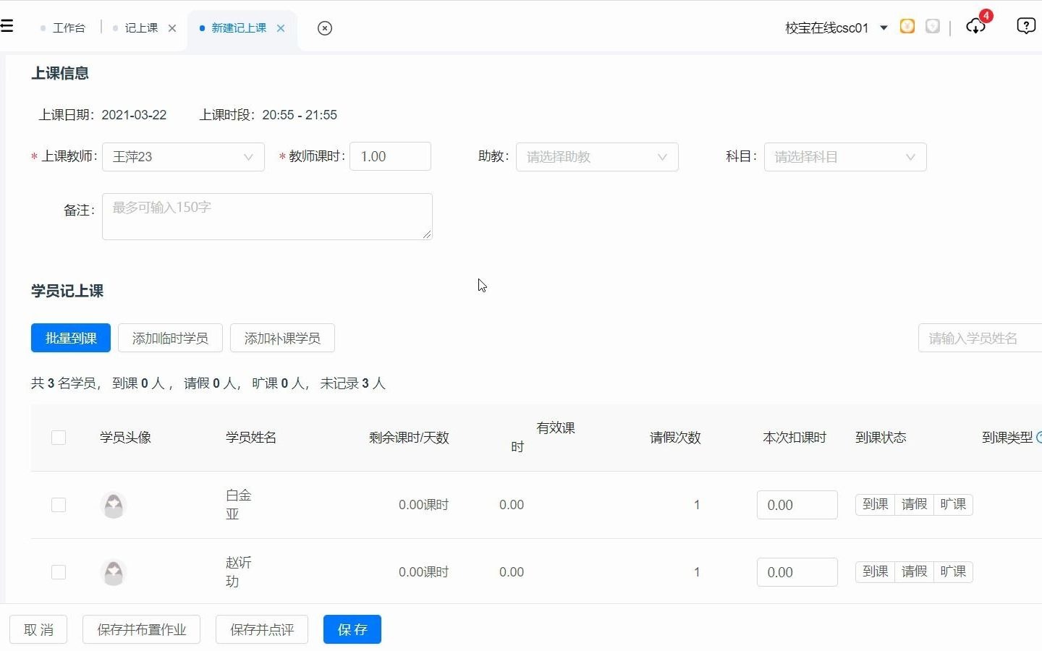1042x651 pixels.
Task: Click the orange badge icon beside account name
Action: [x=907, y=27]
